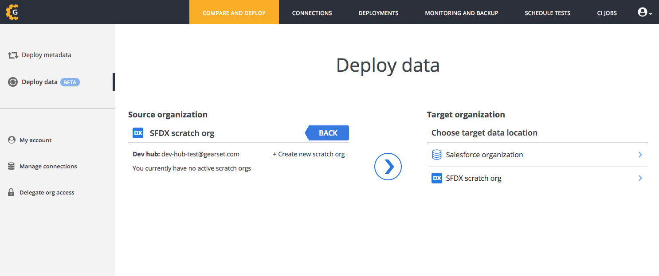Click the Deploy data circular sidebar icon
Viewport: 659px width, 276px height.
[12, 82]
